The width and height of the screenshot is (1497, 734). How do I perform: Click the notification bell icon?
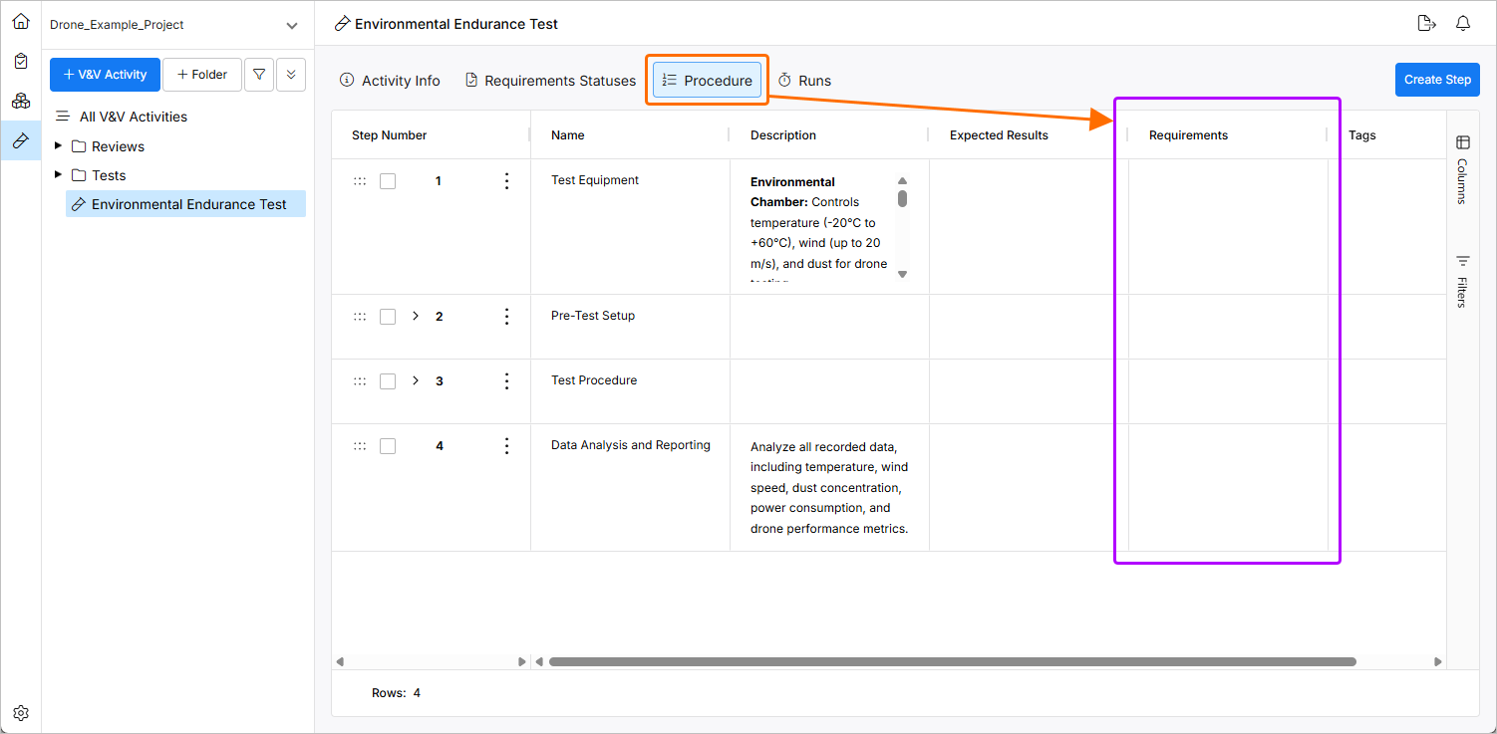(x=1463, y=24)
